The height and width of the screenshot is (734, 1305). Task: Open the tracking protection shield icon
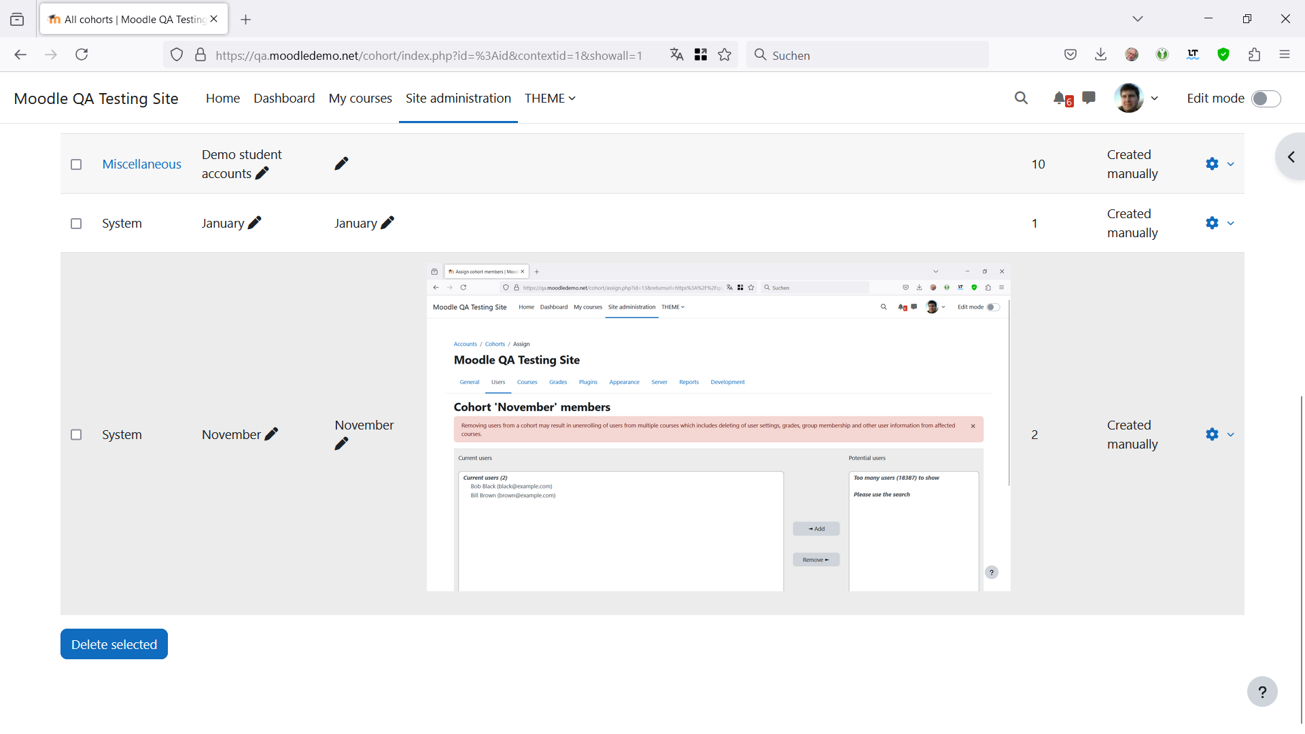177,55
